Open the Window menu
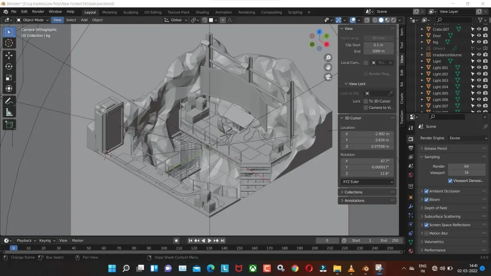 click(55, 12)
